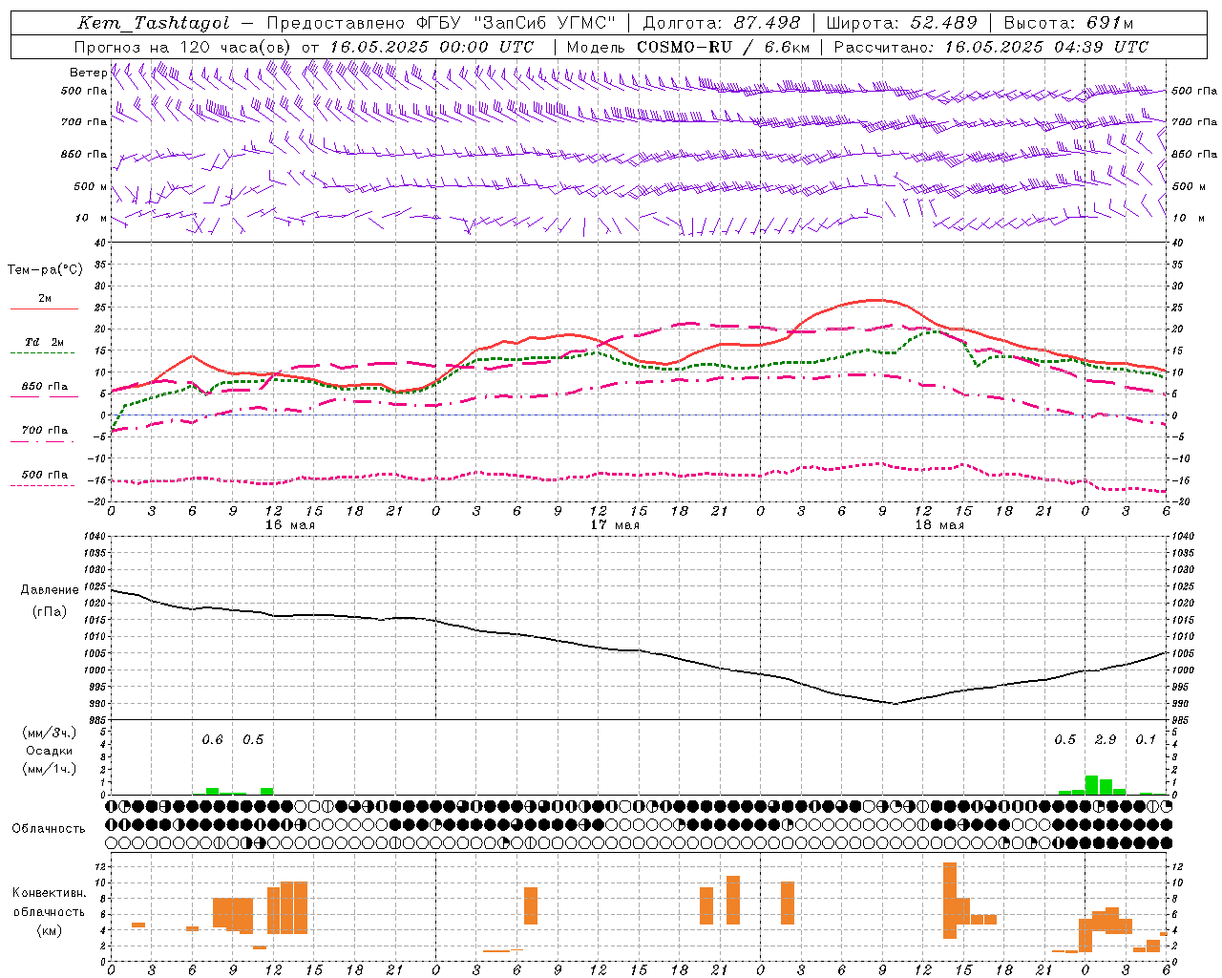Click the Широта: 52.489 value
This screenshot has width=1222, height=978.
click(902, 23)
